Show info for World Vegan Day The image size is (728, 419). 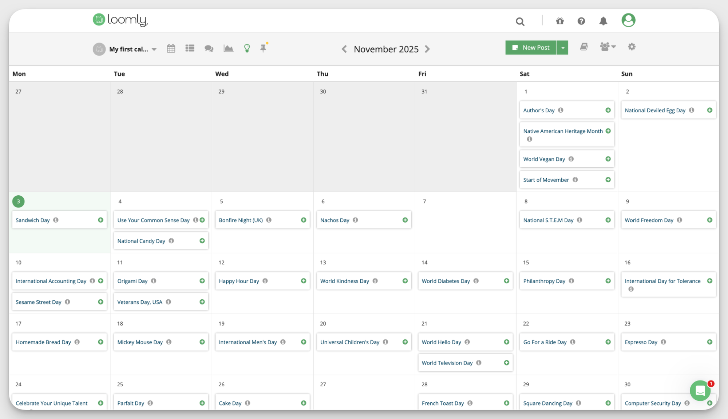point(571,159)
